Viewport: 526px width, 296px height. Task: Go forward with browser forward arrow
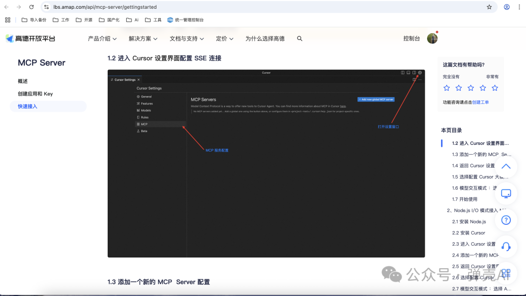click(x=19, y=7)
